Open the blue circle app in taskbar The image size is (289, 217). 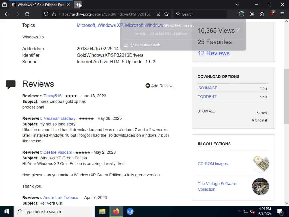[130, 211]
